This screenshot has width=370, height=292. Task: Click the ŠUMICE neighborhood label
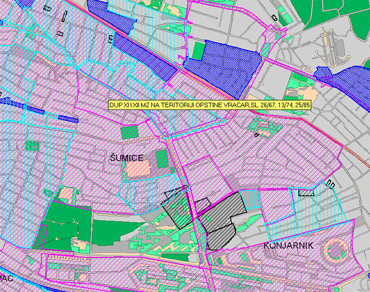pos(126,158)
